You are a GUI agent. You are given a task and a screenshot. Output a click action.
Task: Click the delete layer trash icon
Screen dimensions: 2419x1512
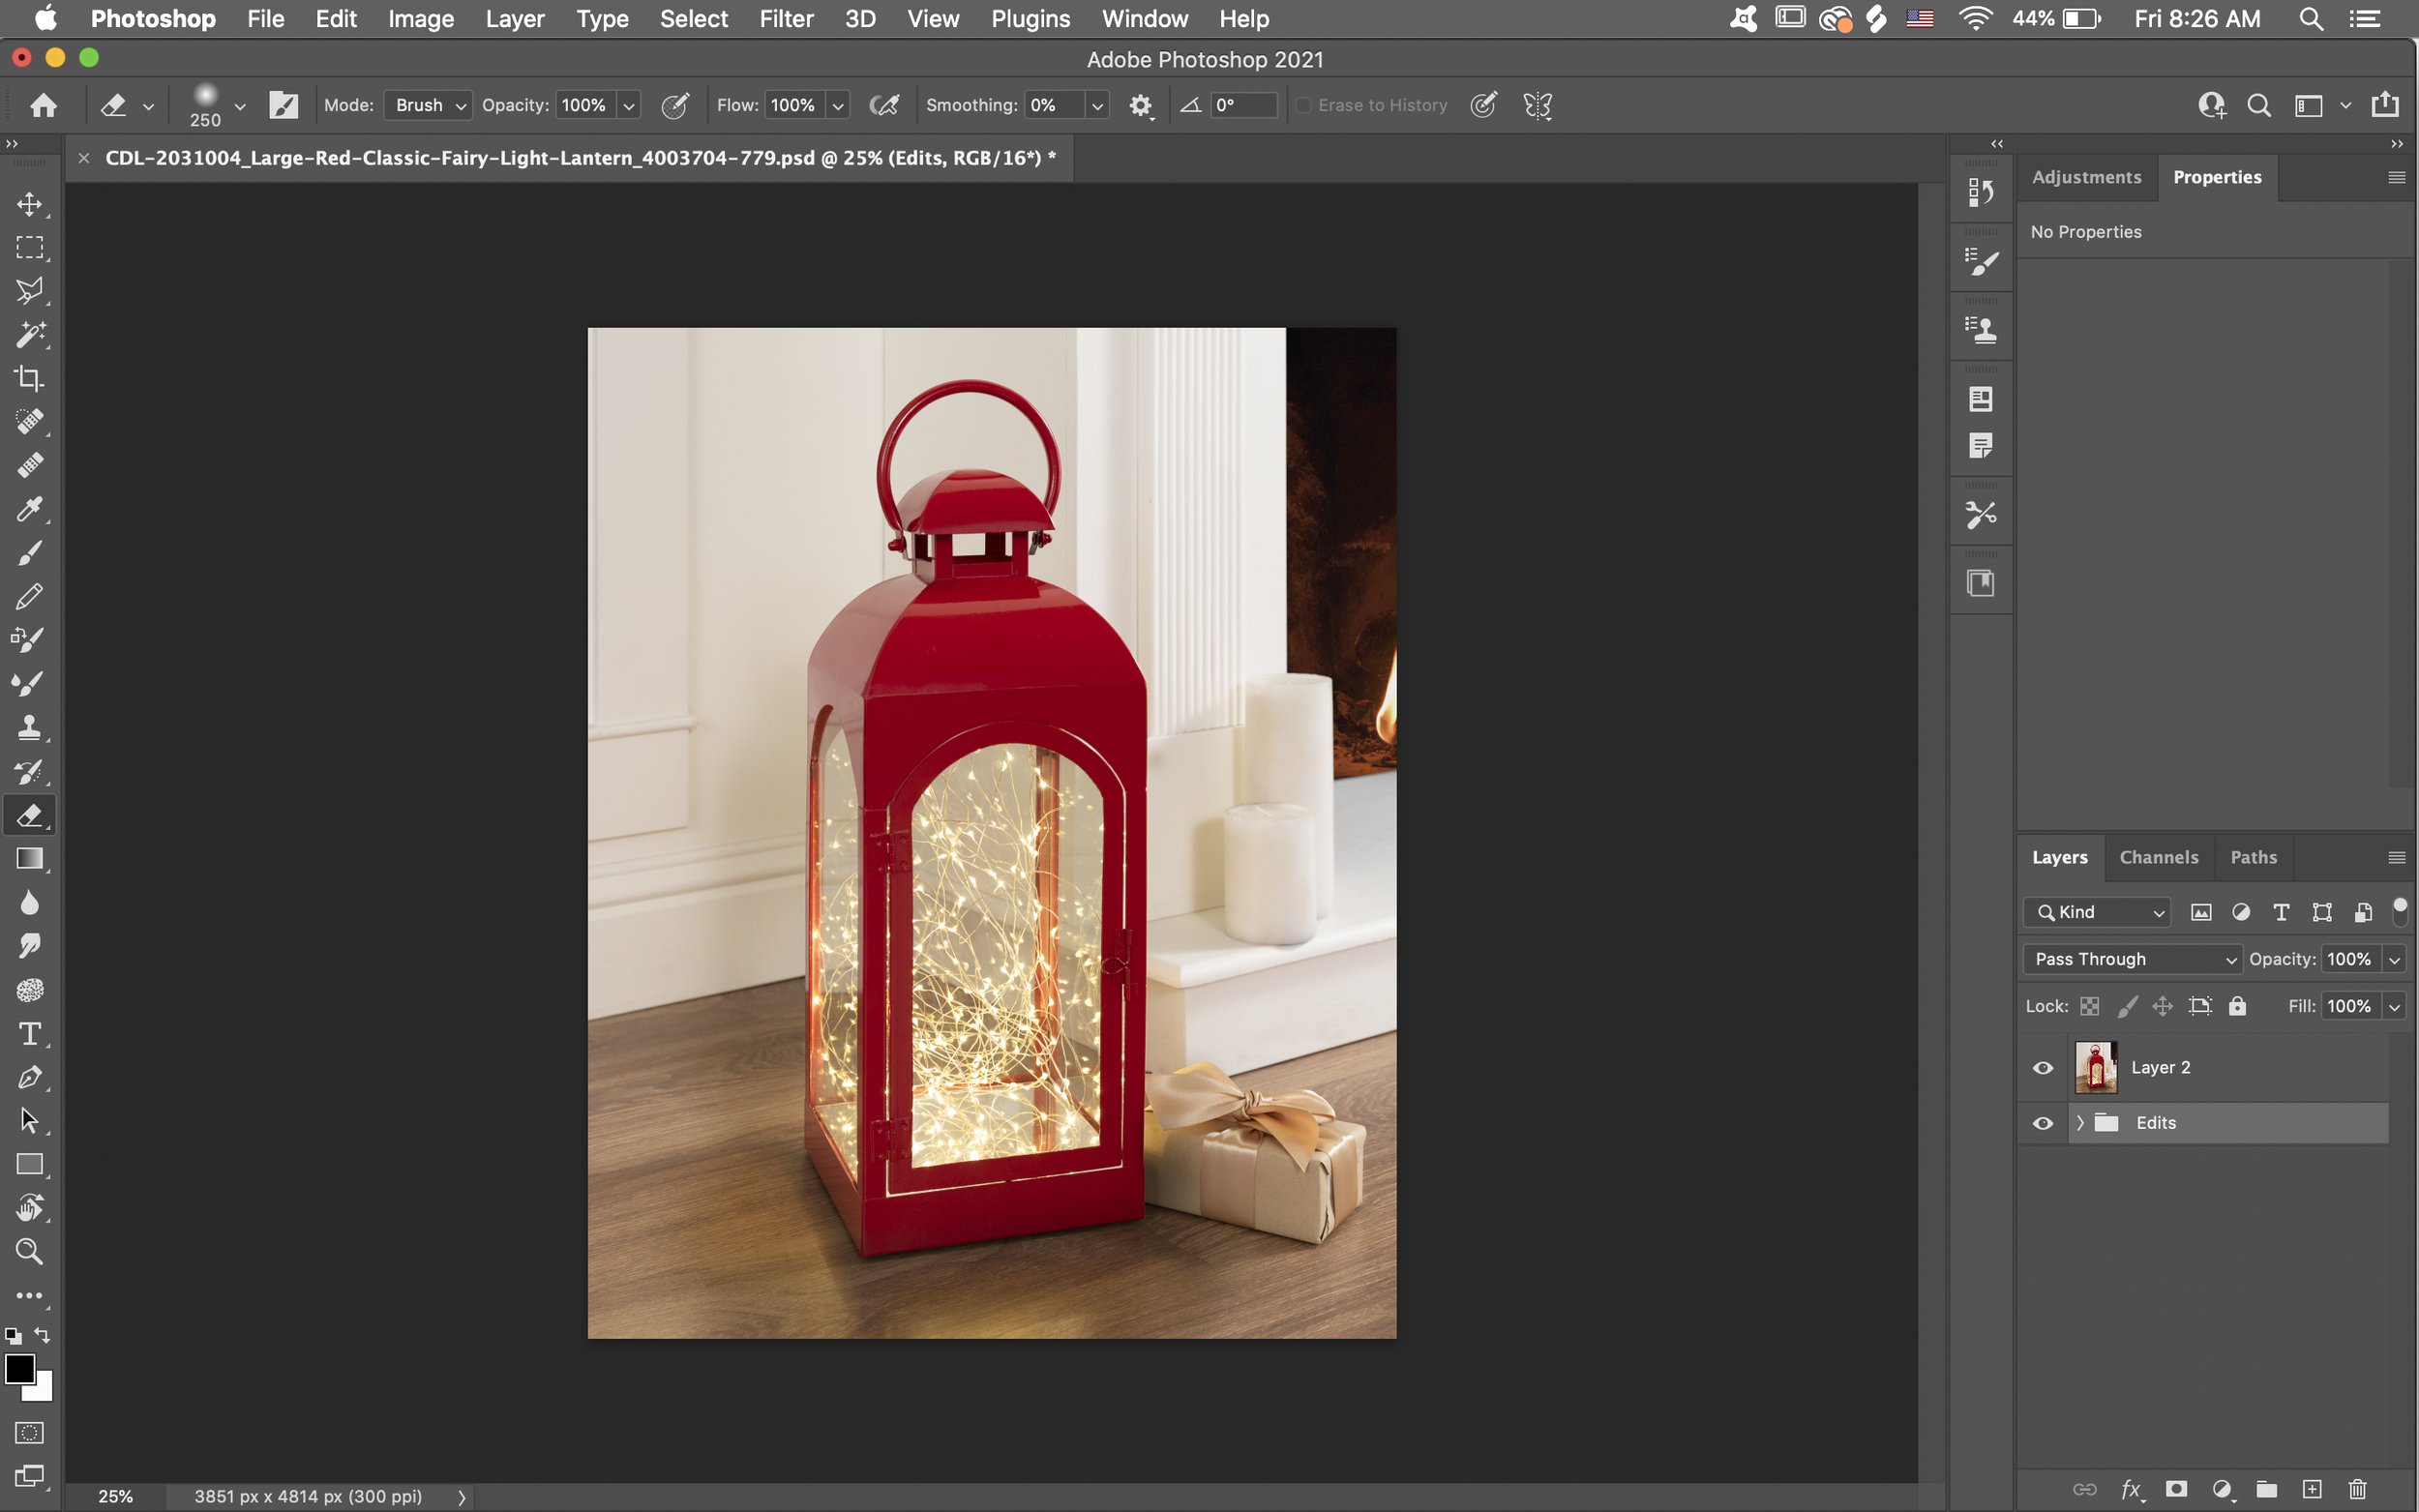click(x=2357, y=1489)
